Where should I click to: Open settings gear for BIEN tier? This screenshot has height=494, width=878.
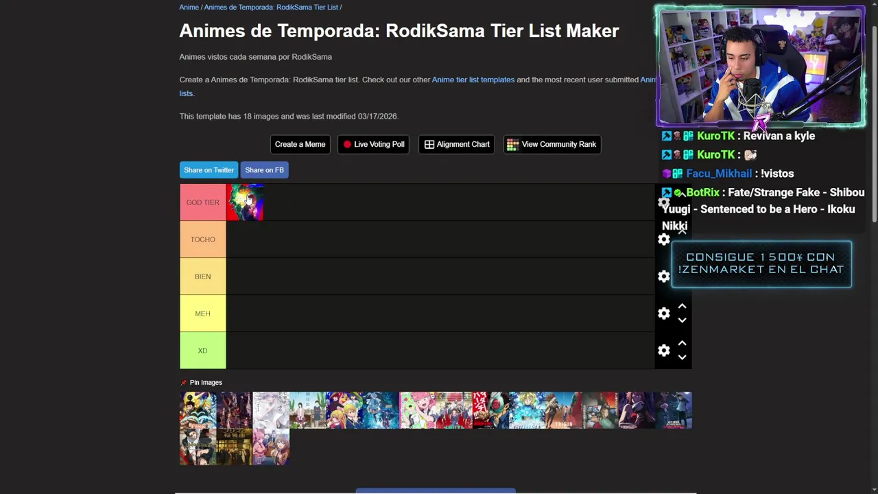[663, 277]
